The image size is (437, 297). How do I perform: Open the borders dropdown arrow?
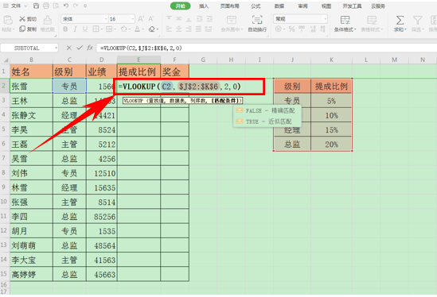(x=101, y=29)
